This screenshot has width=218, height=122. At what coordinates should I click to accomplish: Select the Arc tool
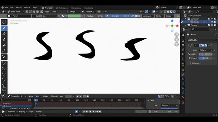click(4, 75)
